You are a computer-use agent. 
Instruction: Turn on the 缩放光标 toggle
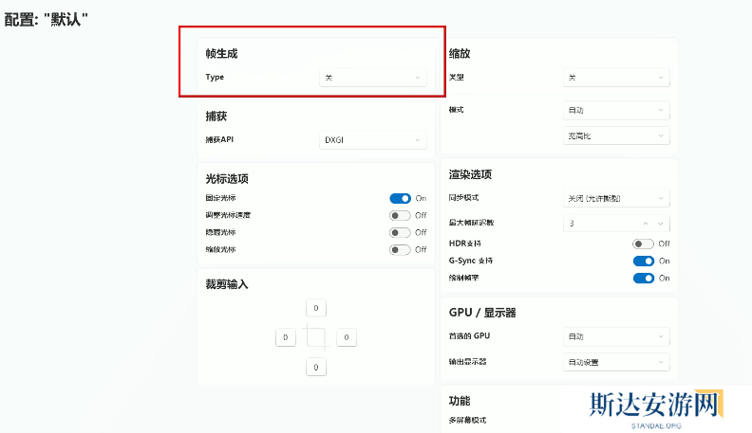pyautogui.click(x=400, y=250)
